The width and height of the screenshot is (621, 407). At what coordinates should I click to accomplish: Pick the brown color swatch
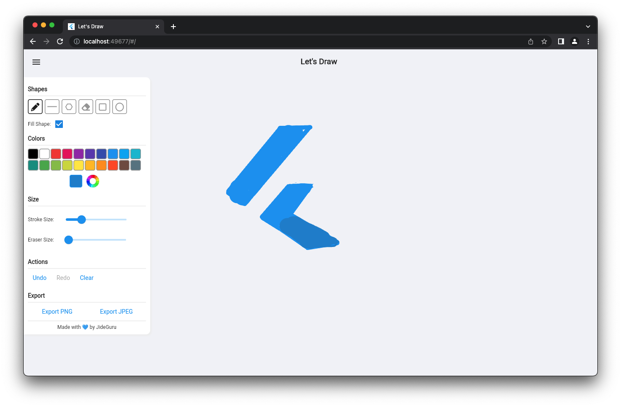pyautogui.click(x=124, y=165)
